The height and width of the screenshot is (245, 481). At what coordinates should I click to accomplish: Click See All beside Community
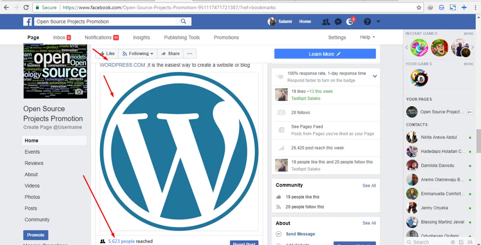click(369, 186)
